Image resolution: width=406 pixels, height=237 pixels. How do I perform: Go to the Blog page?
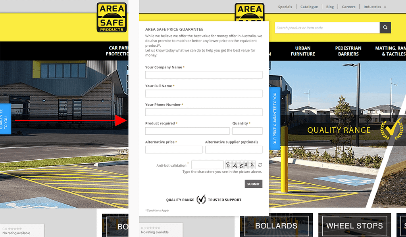tap(330, 7)
